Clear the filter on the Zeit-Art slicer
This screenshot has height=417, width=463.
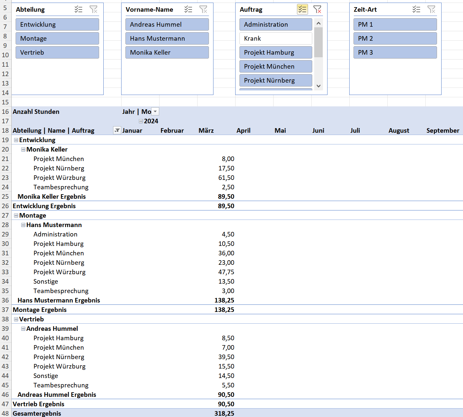[x=431, y=9]
